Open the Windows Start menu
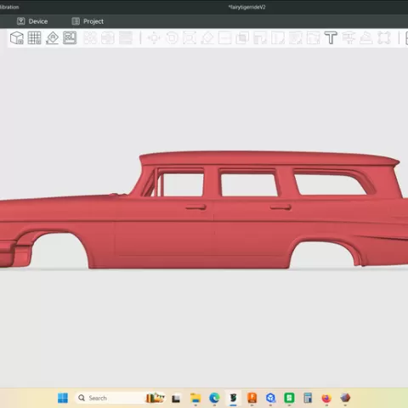 pos(63,398)
